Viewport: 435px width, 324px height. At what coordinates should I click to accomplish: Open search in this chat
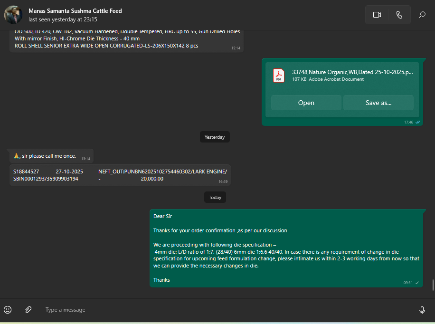tap(422, 15)
